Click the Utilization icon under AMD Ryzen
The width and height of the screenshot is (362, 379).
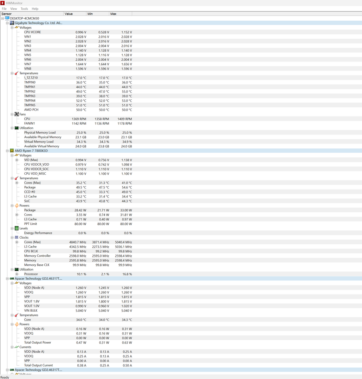(17, 269)
